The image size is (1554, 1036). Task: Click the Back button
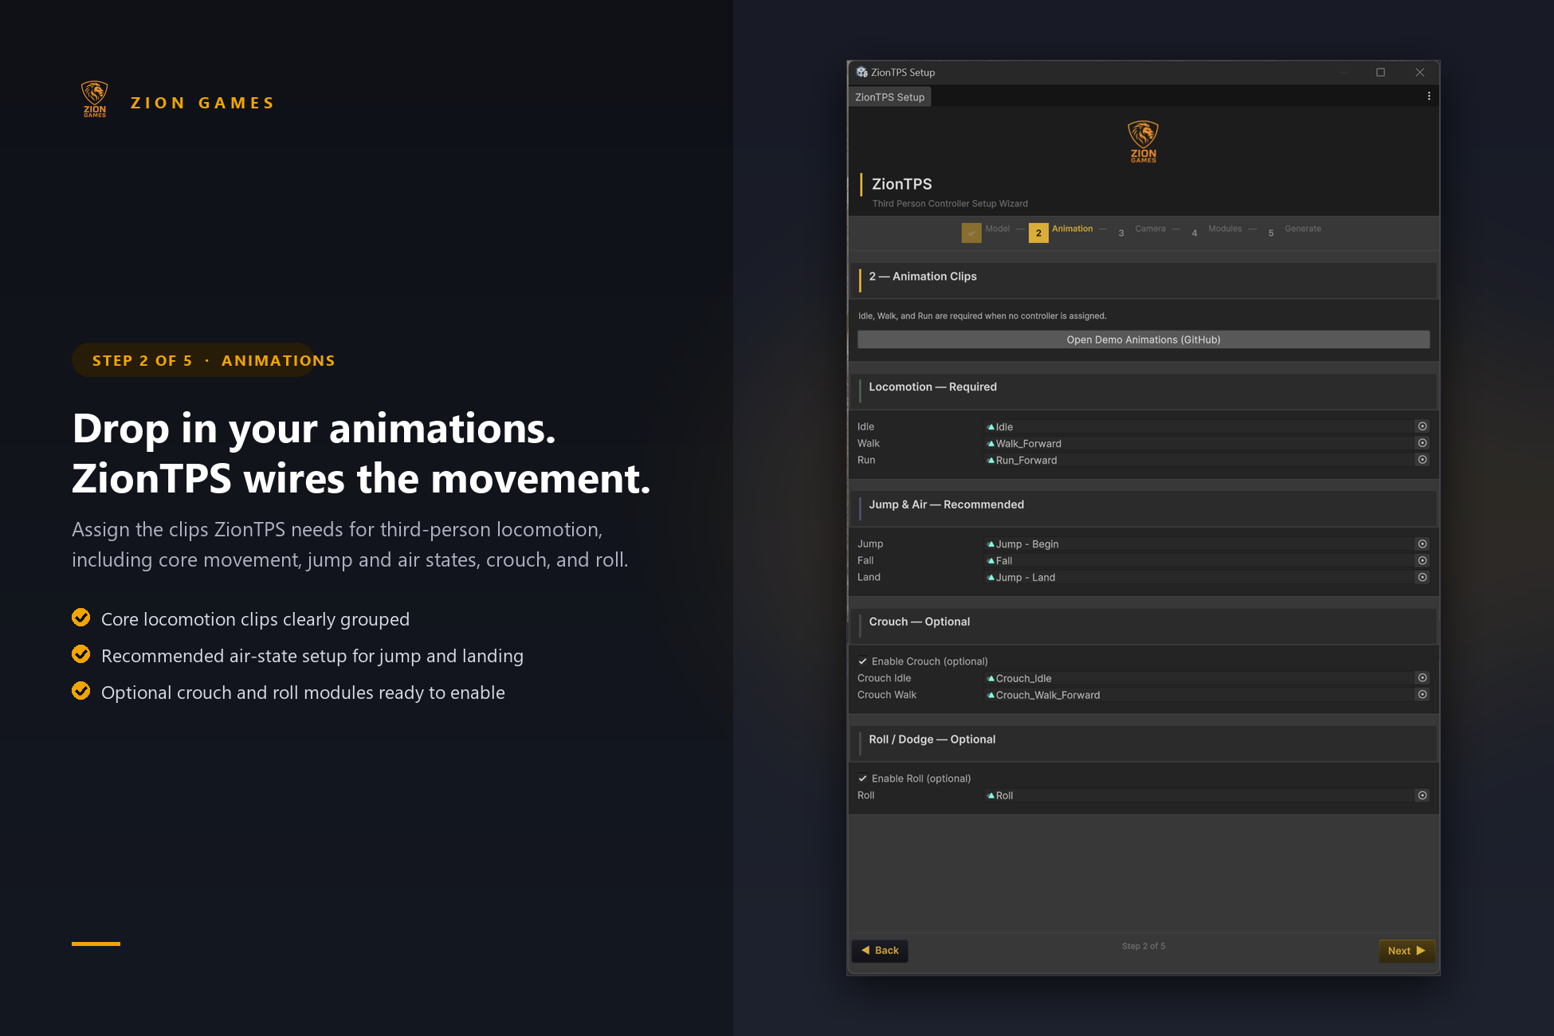[880, 951]
